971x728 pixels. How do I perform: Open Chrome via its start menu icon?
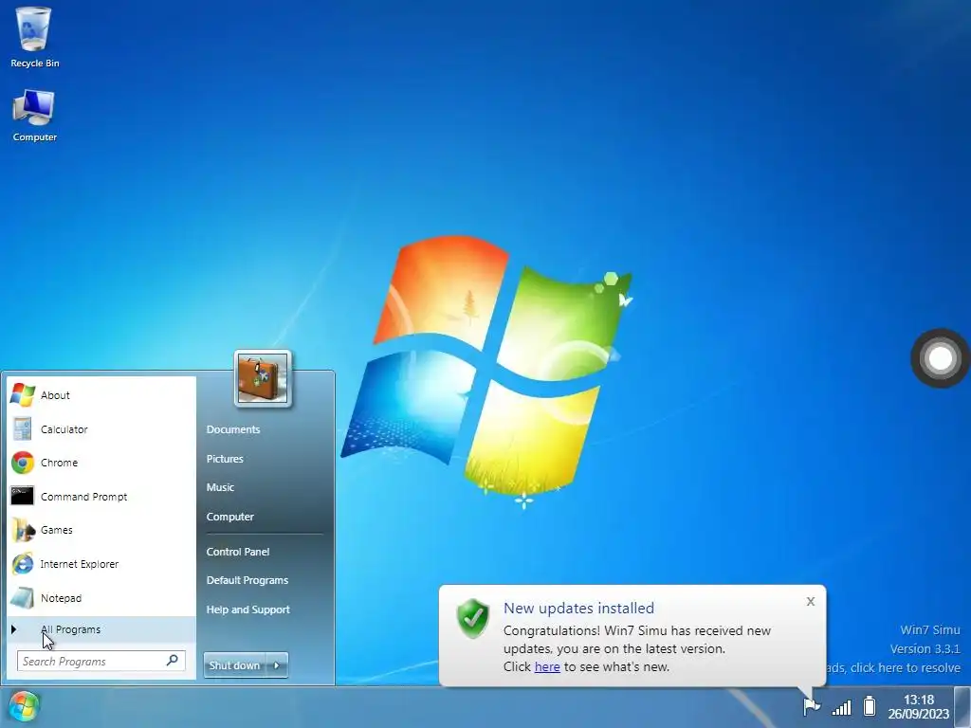point(23,463)
